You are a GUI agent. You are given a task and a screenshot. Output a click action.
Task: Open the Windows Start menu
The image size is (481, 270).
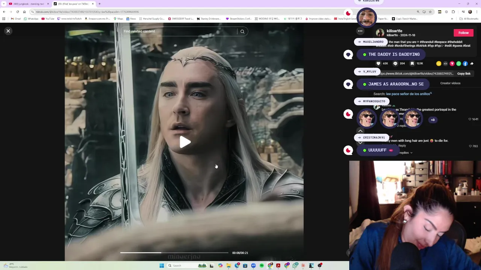(x=162, y=265)
